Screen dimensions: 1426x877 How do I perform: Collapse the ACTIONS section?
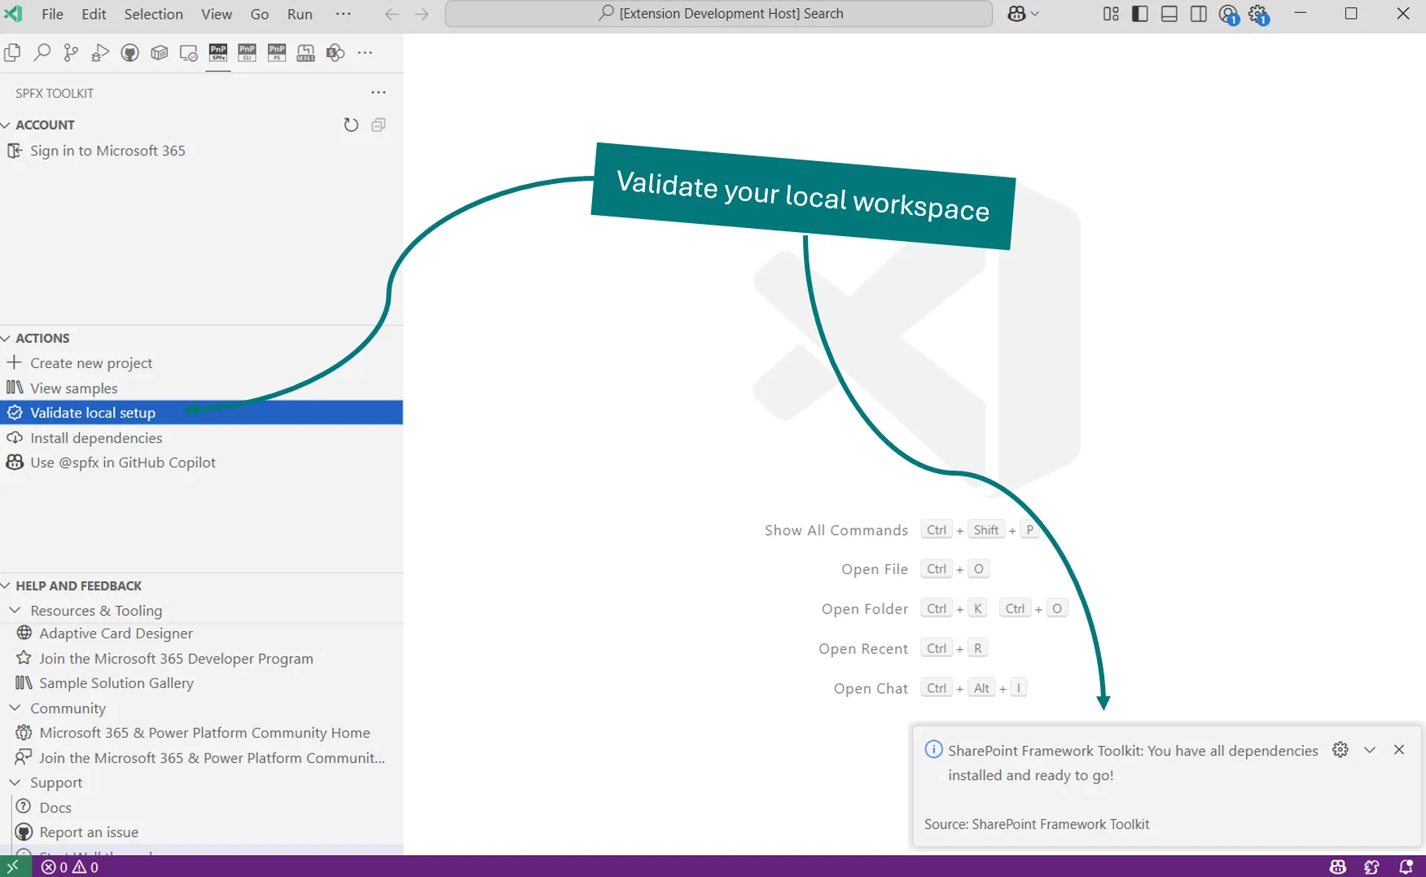coord(36,338)
